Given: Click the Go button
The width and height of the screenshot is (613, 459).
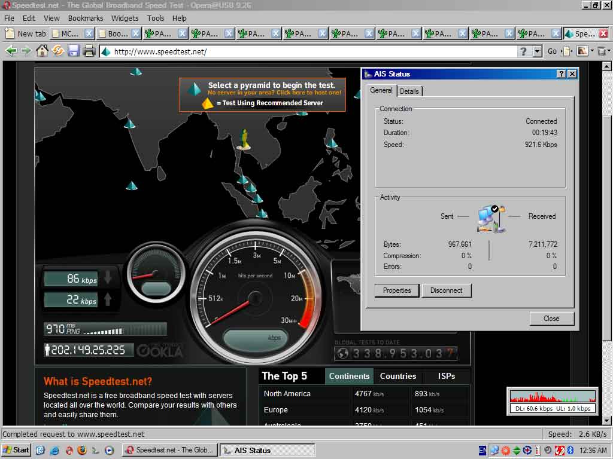Looking at the screenshot, I should (x=552, y=51).
